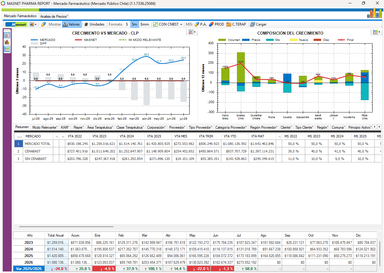Open the Área Terapéutica tab

100,127
